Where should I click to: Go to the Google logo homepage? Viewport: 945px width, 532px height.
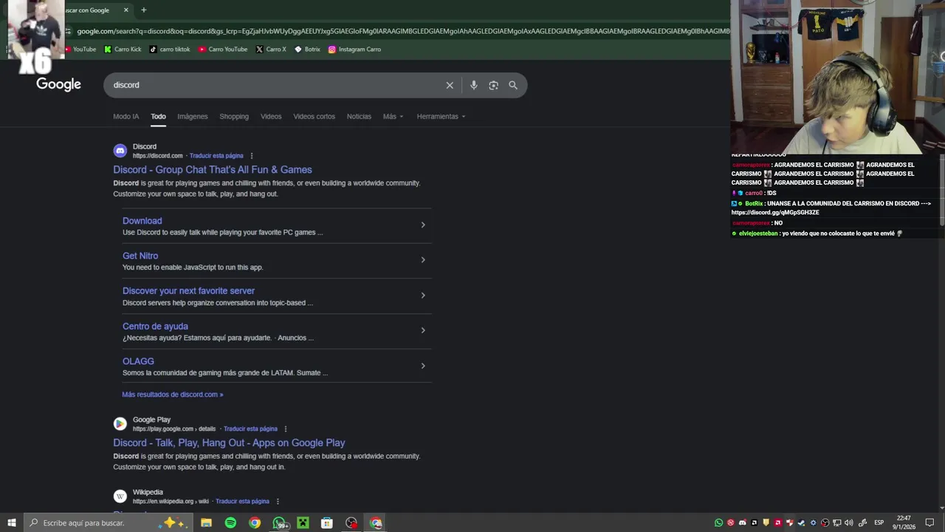58,84
